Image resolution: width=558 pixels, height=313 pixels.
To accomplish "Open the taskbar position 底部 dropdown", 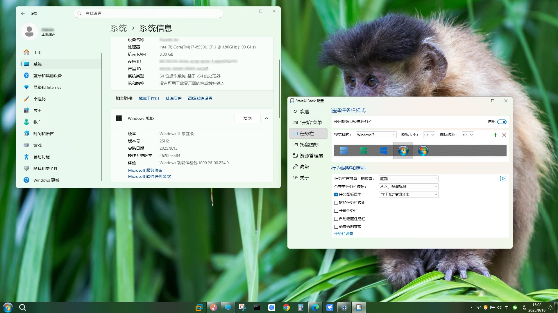I will click(409, 179).
